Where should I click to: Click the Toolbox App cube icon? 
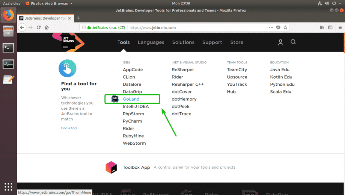click(x=111, y=167)
